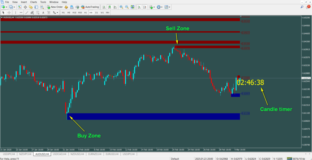Zoom out on the chart

(x=127, y=7)
